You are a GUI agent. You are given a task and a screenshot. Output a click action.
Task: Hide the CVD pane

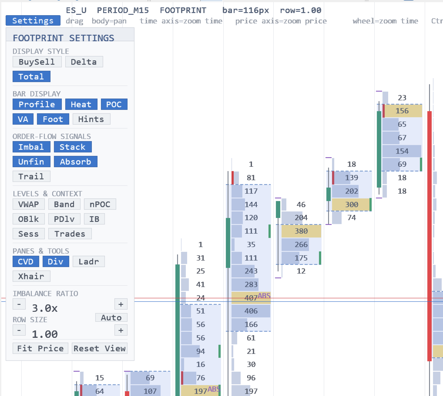(x=26, y=261)
